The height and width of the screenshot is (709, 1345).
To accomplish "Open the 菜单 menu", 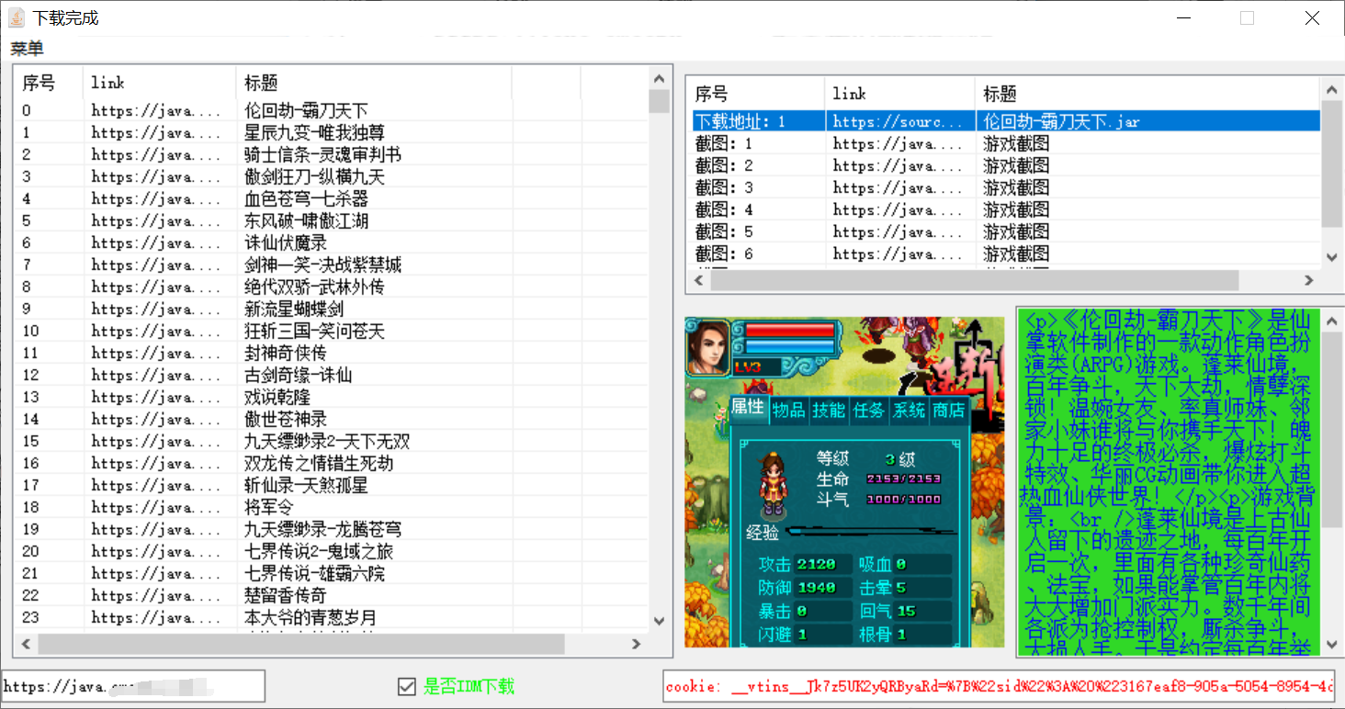I will [27, 49].
